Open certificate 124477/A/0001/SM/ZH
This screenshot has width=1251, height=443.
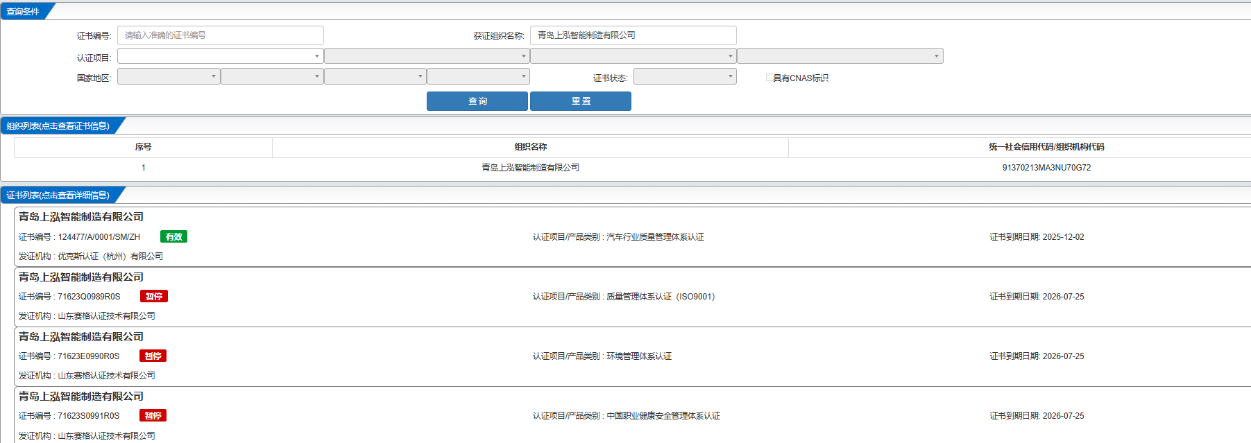coord(99,237)
